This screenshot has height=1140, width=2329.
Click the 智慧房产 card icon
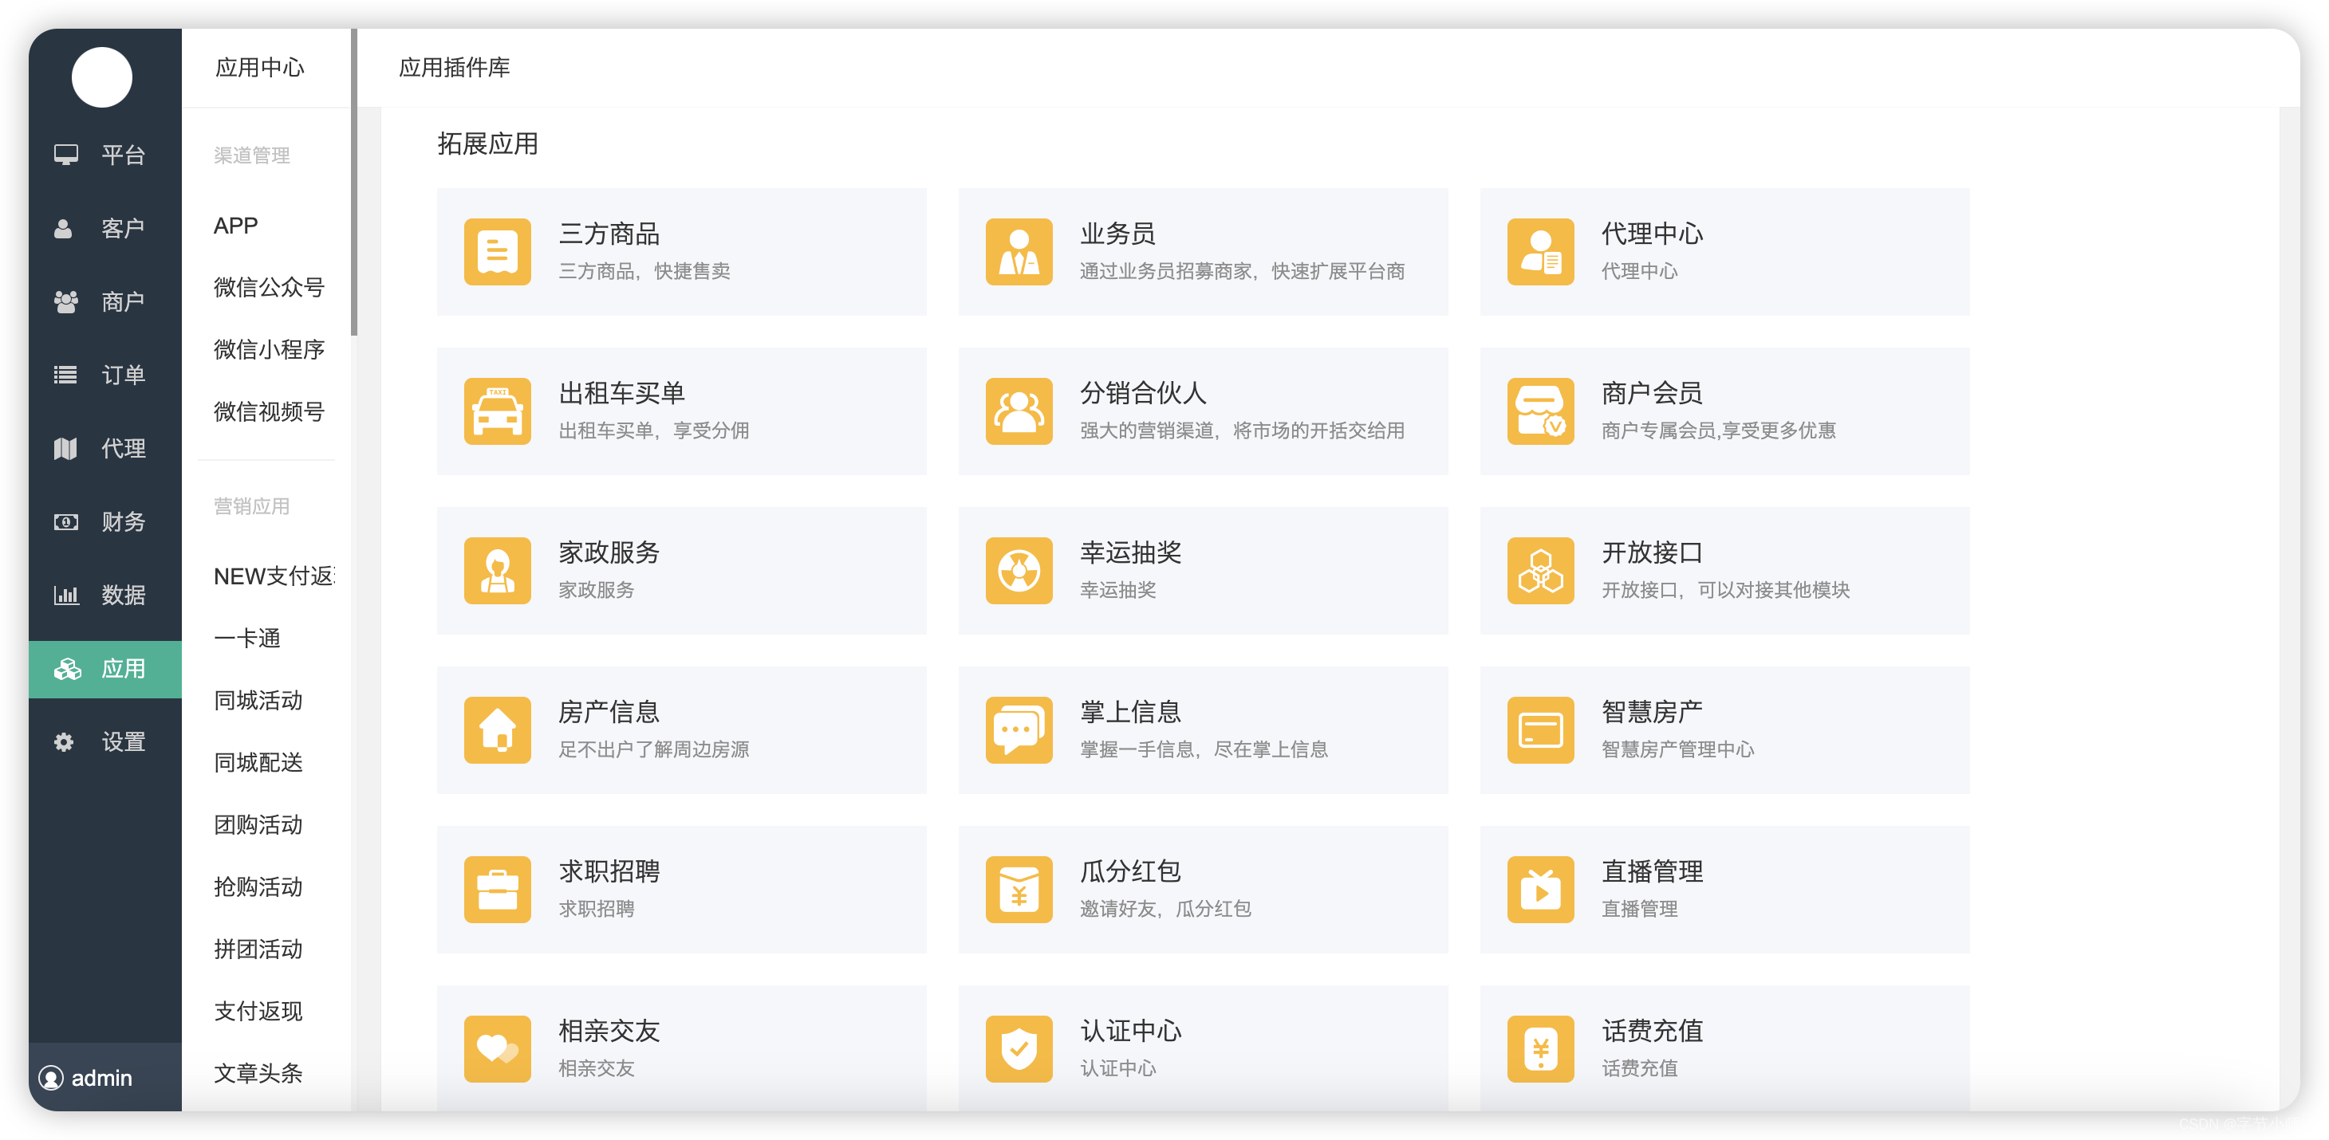[1541, 730]
